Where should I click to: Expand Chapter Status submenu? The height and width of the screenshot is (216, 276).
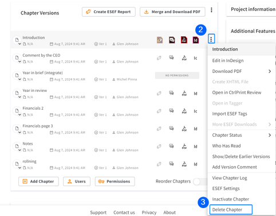[270, 135]
